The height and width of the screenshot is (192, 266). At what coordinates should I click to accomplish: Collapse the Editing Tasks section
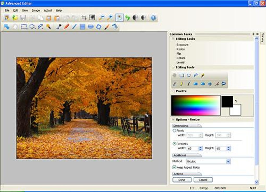[173, 39]
